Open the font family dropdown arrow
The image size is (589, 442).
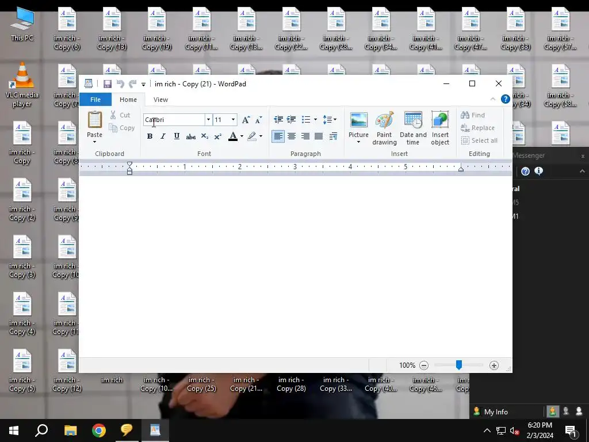click(x=208, y=120)
